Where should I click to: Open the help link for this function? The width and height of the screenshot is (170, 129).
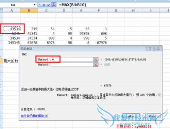tap(35, 116)
